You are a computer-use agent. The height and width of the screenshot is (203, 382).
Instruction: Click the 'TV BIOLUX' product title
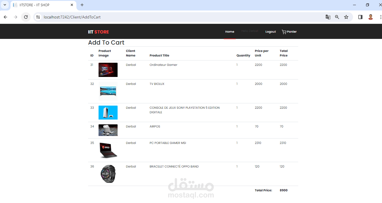157,84
